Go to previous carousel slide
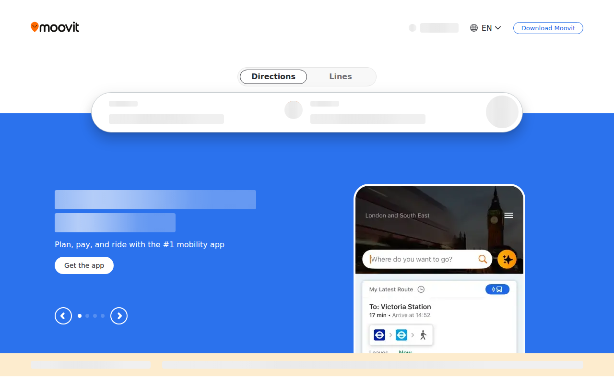Image resolution: width=614 pixels, height=384 pixels. (63, 316)
